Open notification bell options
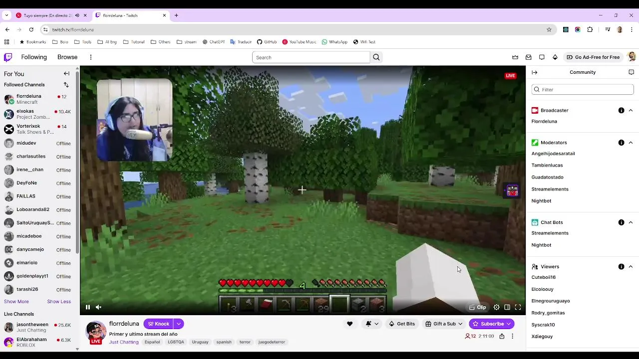The height and width of the screenshot is (359, 639). (x=372, y=324)
